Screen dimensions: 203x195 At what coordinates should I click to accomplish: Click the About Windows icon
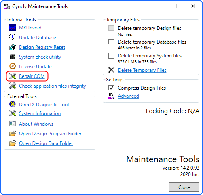[x=13, y=124]
